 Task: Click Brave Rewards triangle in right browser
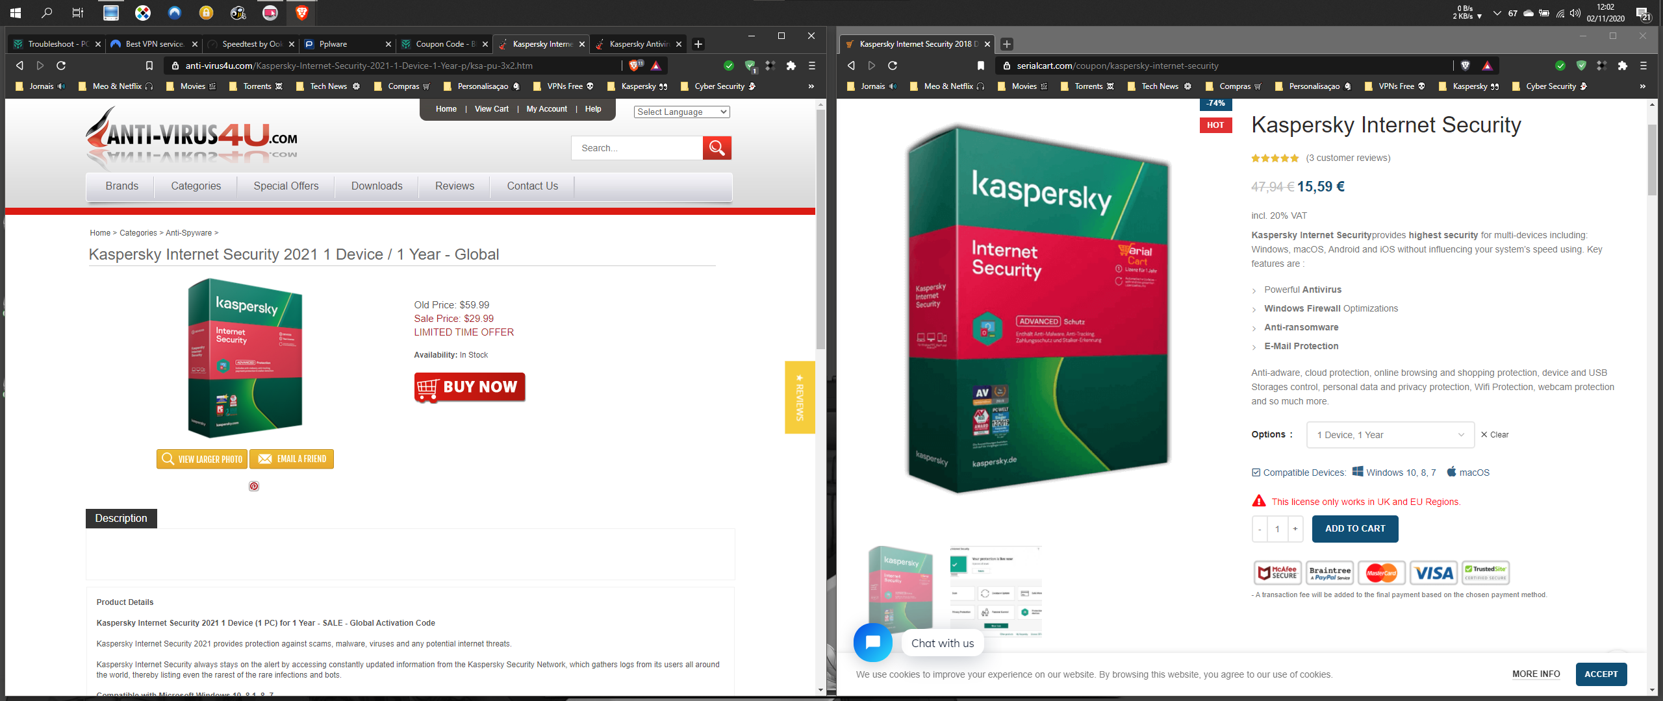pyautogui.click(x=1487, y=66)
